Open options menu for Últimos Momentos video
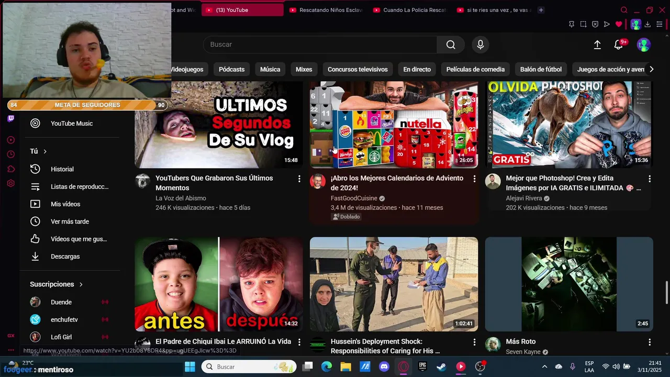The image size is (670, 377). click(x=299, y=179)
